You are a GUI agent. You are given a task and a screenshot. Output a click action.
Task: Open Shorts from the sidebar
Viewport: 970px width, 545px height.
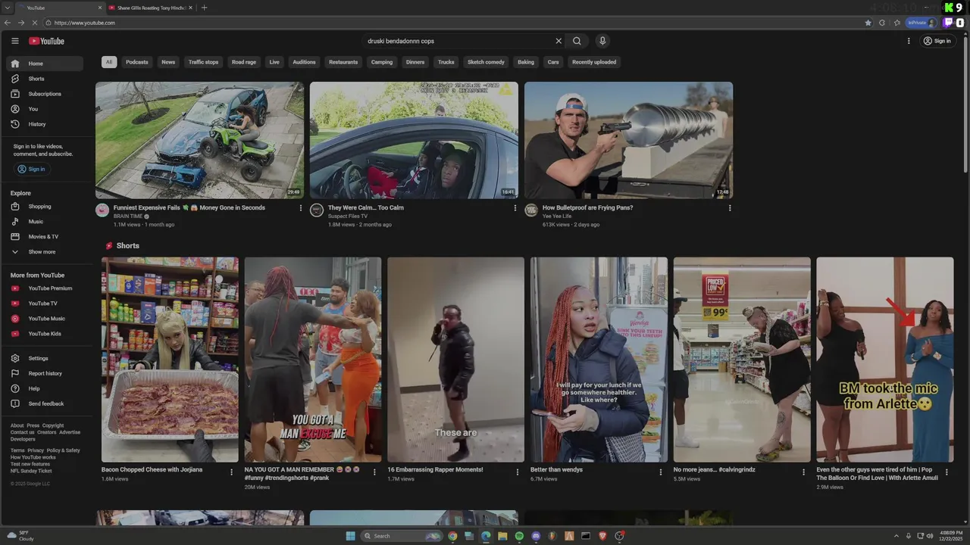[x=45, y=79]
